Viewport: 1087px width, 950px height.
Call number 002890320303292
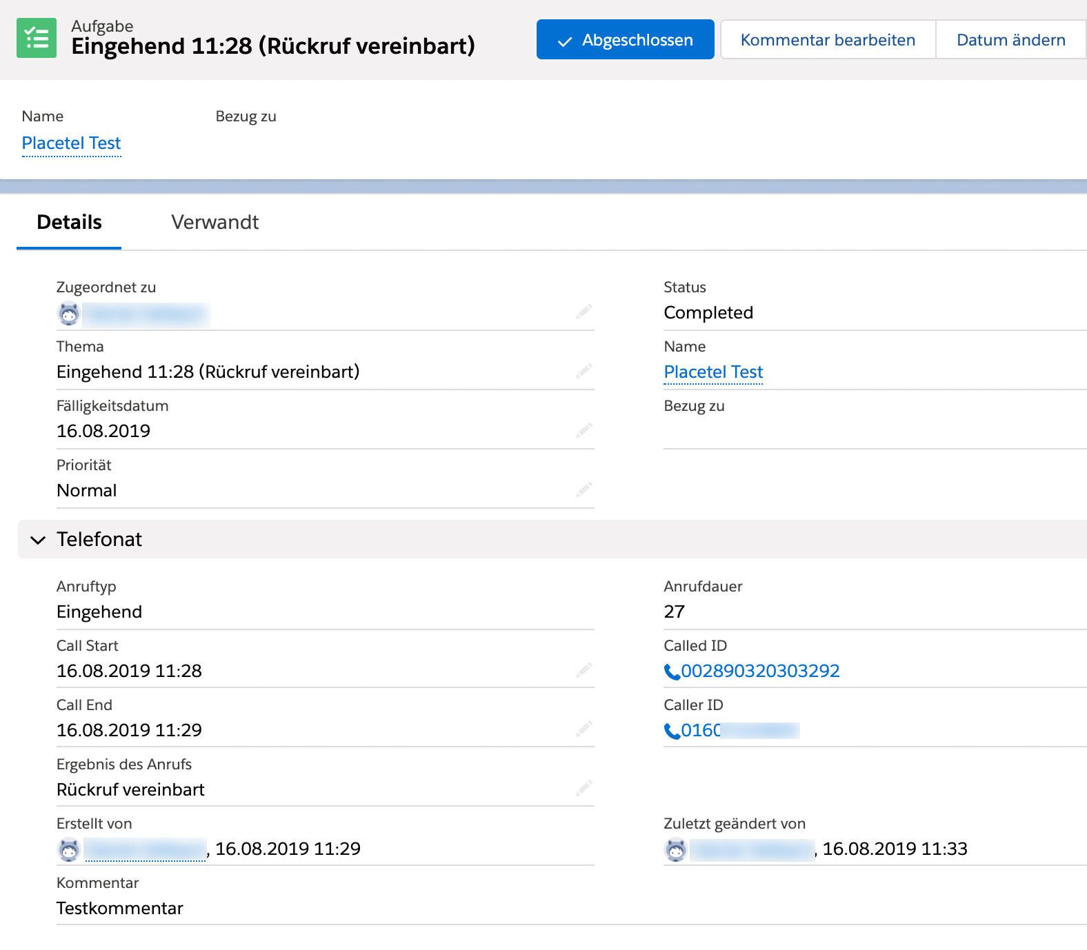760,671
